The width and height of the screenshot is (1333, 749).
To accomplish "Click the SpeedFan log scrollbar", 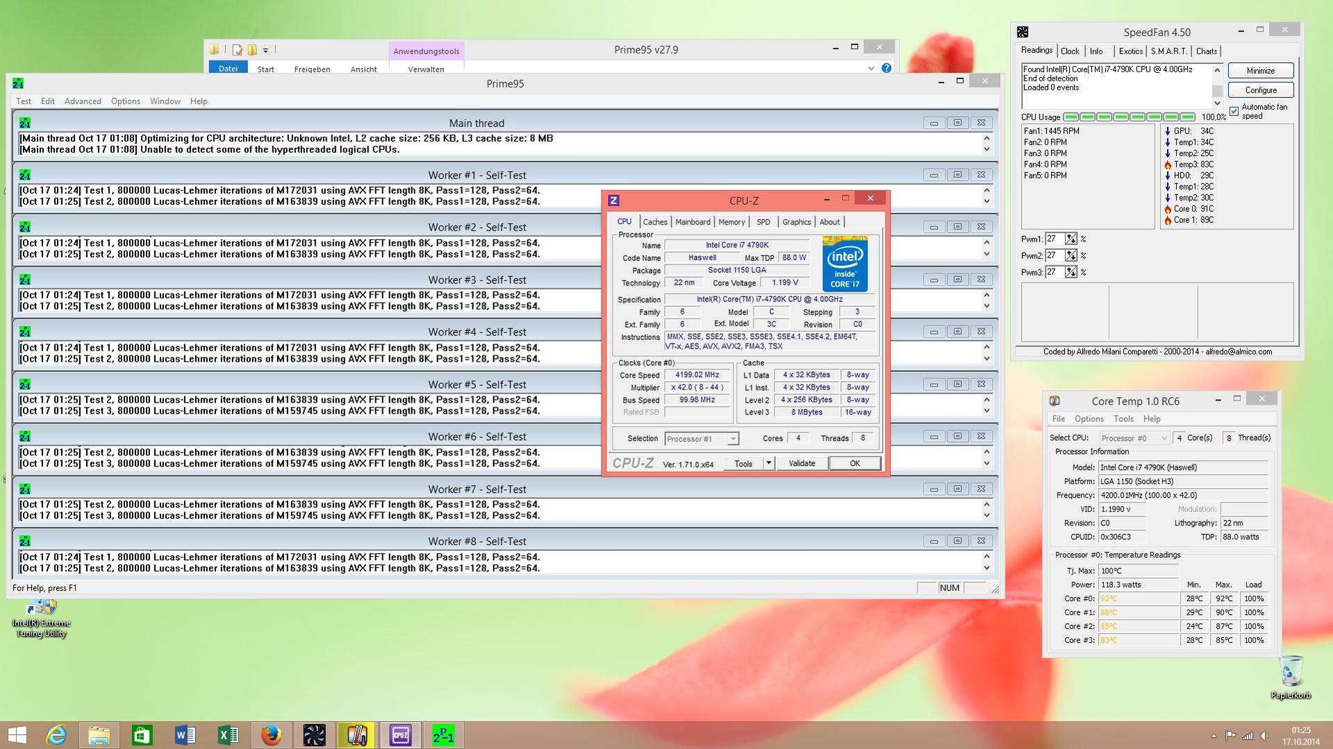I will pos(1217,87).
